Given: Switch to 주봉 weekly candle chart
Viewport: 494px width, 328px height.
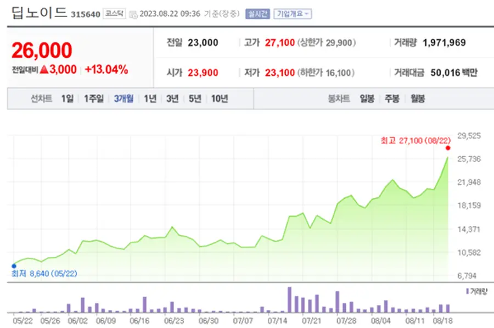Looking at the screenshot, I should [x=392, y=99].
